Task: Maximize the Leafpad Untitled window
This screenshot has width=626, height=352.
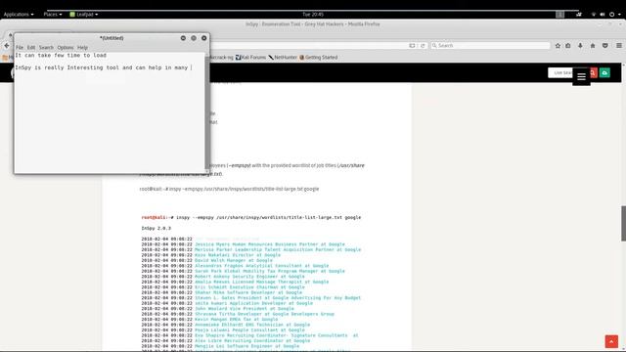Action: click(194, 38)
